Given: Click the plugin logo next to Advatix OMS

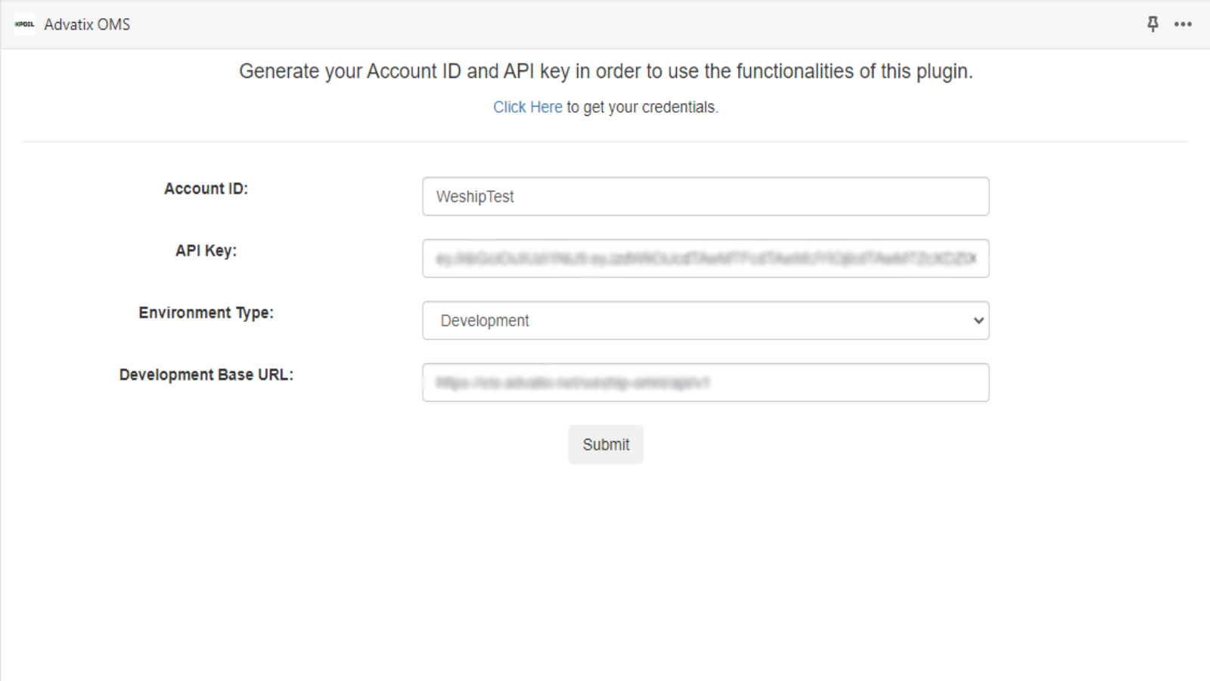Looking at the screenshot, I should coord(24,24).
